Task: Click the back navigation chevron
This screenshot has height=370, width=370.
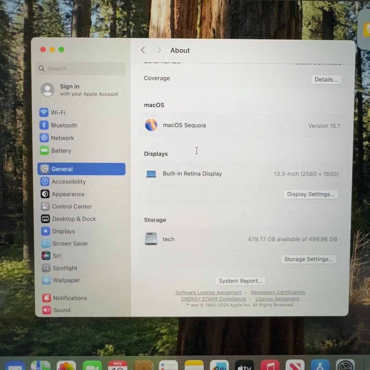Action: coord(143,50)
